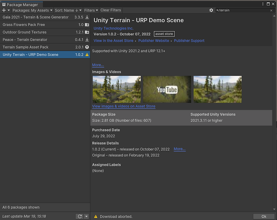The height and width of the screenshot is (220, 277).
Task: Open the YouTube video thumbnail
Action: click(x=167, y=89)
